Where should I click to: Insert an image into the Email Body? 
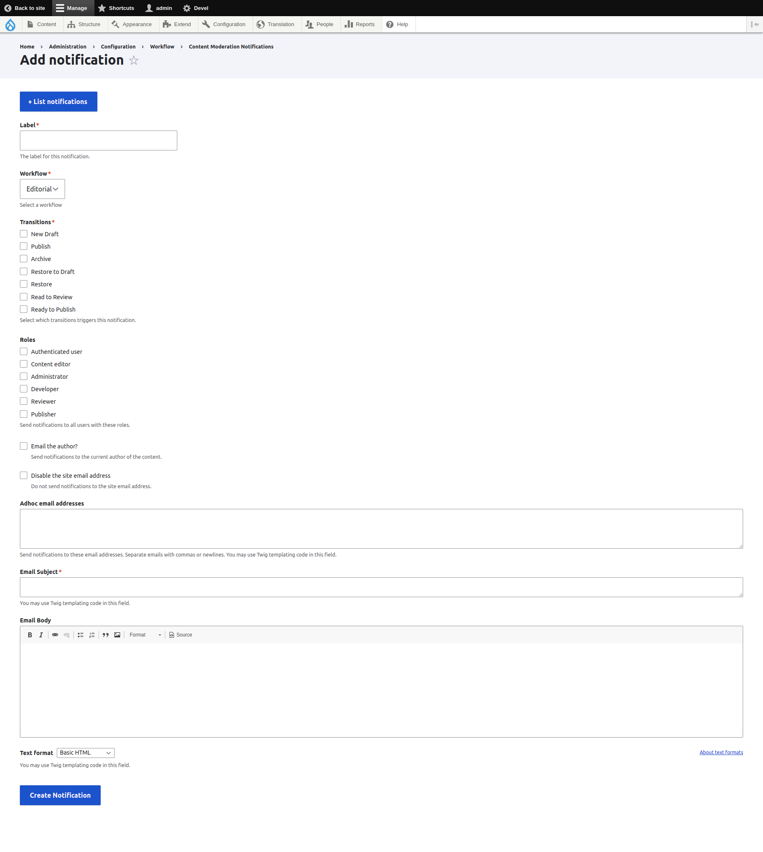point(117,634)
